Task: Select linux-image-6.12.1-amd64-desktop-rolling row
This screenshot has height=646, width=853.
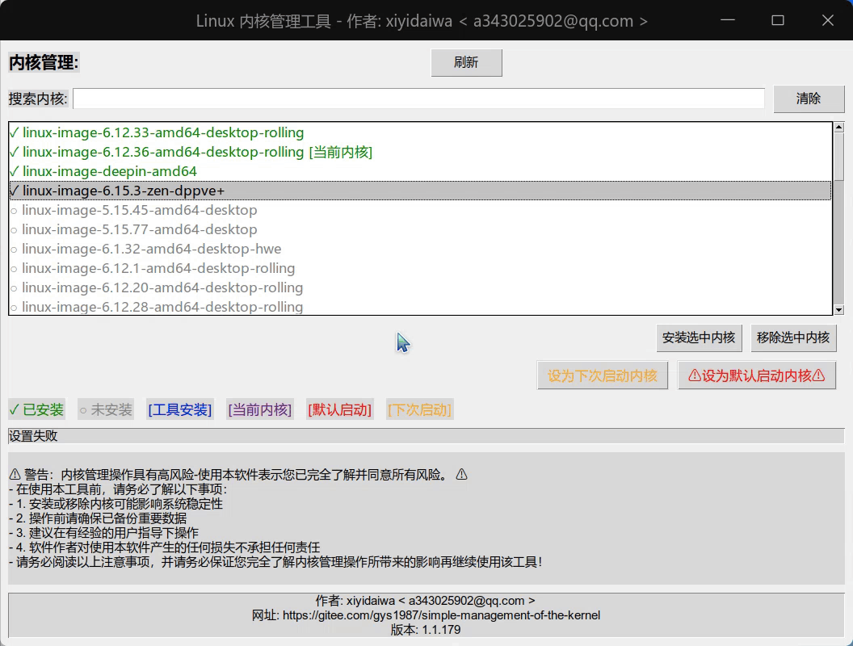Action: pos(420,268)
